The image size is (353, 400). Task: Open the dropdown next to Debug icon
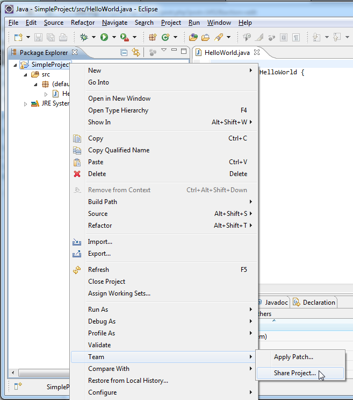[x=93, y=38]
